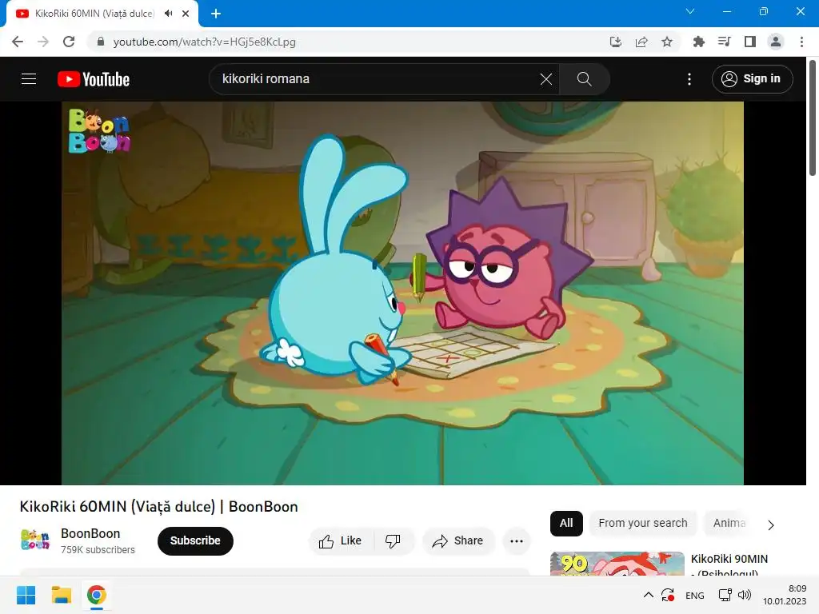Close the KikoRiki tab
The width and height of the screenshot is (819, 614).
pos(186,14)
